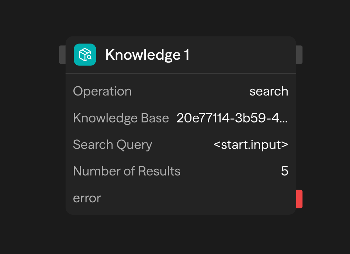
Task: Open the search operation value
Action: (x=269, y=91)
